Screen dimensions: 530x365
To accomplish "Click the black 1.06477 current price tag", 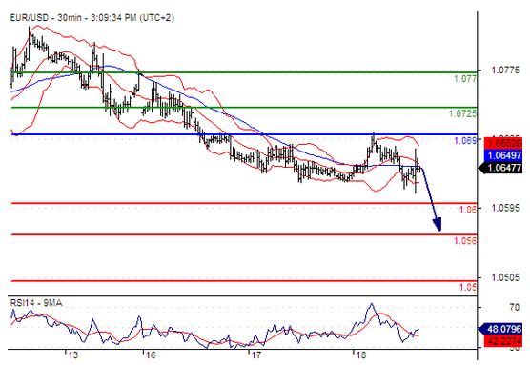I will (x=501, y=168).
